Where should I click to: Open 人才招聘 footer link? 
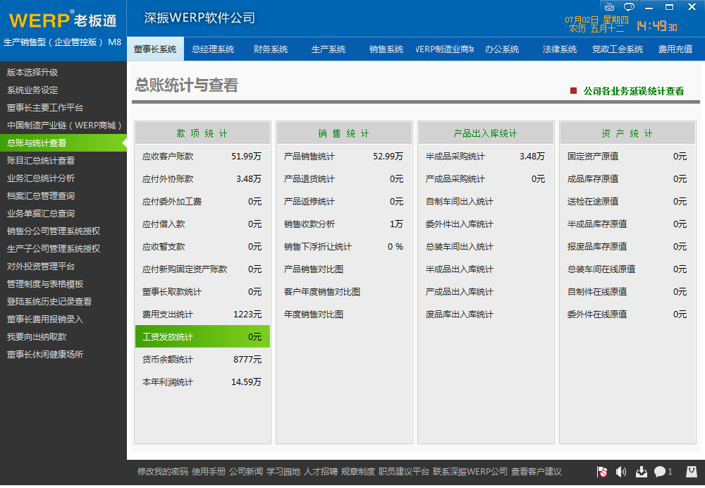(321, 471)
